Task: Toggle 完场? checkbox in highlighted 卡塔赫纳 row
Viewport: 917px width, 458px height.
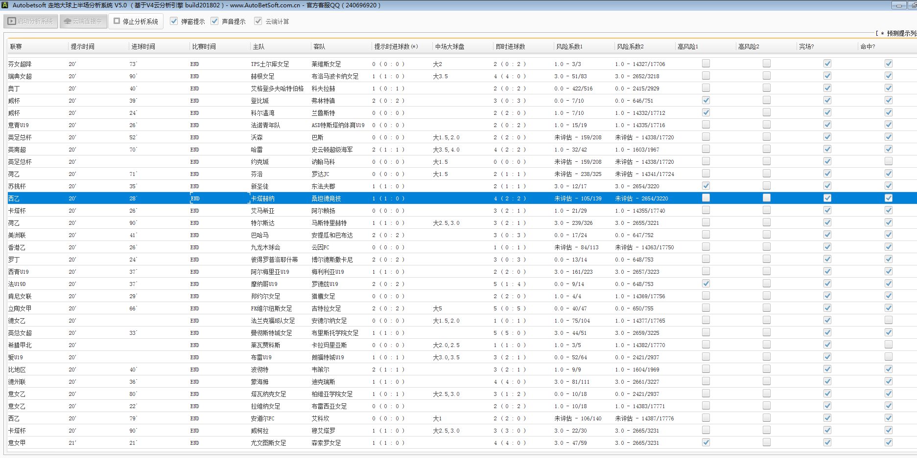Action: click(x=827, y=198)
